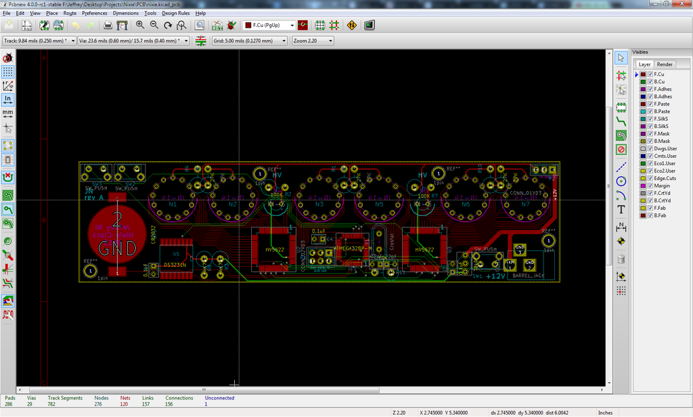Image resolution: width=693 pixels, height=417 pixels.
Task: Switch units to millimeters (mm button)
Action: point(8,114)
